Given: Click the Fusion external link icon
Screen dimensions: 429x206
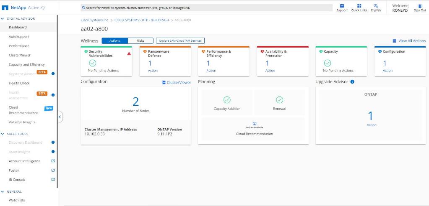Looking at the screenshot, I should 53,170.
